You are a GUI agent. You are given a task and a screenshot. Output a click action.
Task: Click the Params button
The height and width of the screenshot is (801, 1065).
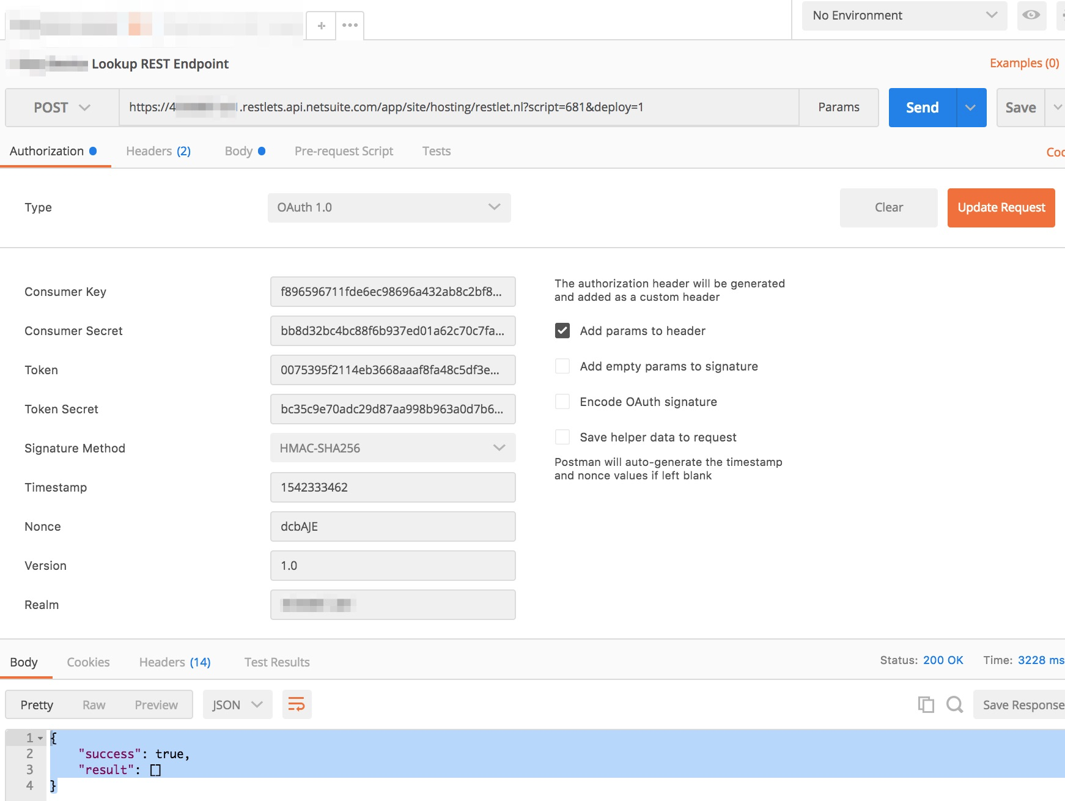point(839,108)
